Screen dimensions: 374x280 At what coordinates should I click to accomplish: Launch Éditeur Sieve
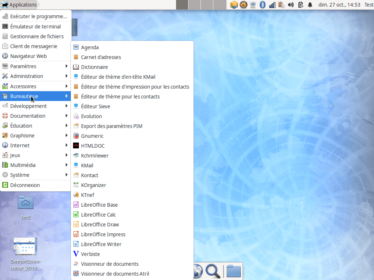tap(132, 106)
